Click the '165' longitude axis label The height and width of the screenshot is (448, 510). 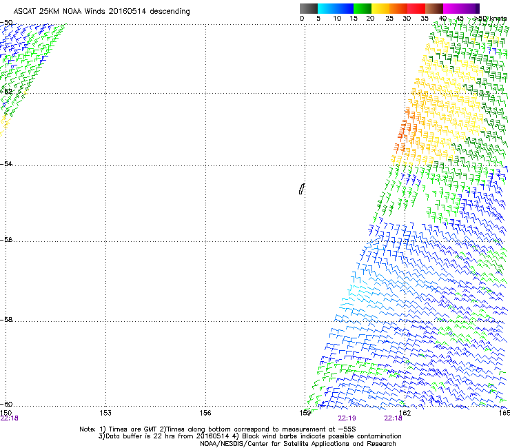click(x=504, y=413)
